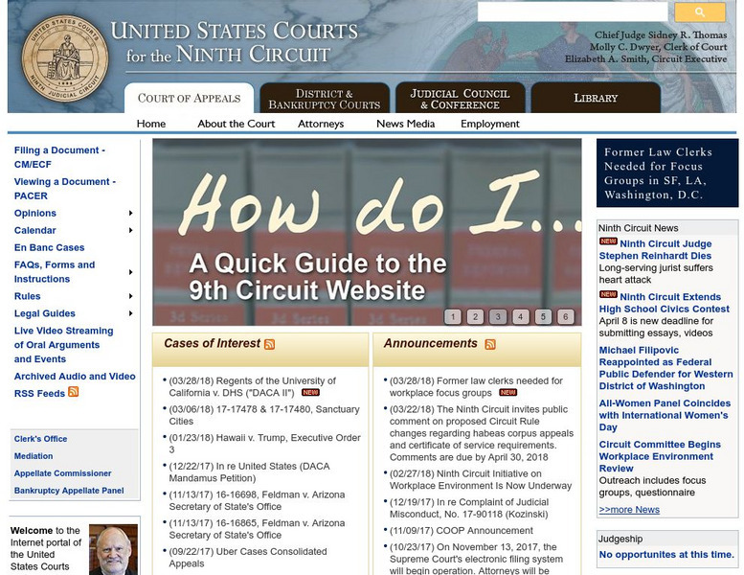The width and height of the screenshot is (744, 575).
Task: Open Former Law Clerks Needed focus groups banner
Action: [x=667, y=172]
